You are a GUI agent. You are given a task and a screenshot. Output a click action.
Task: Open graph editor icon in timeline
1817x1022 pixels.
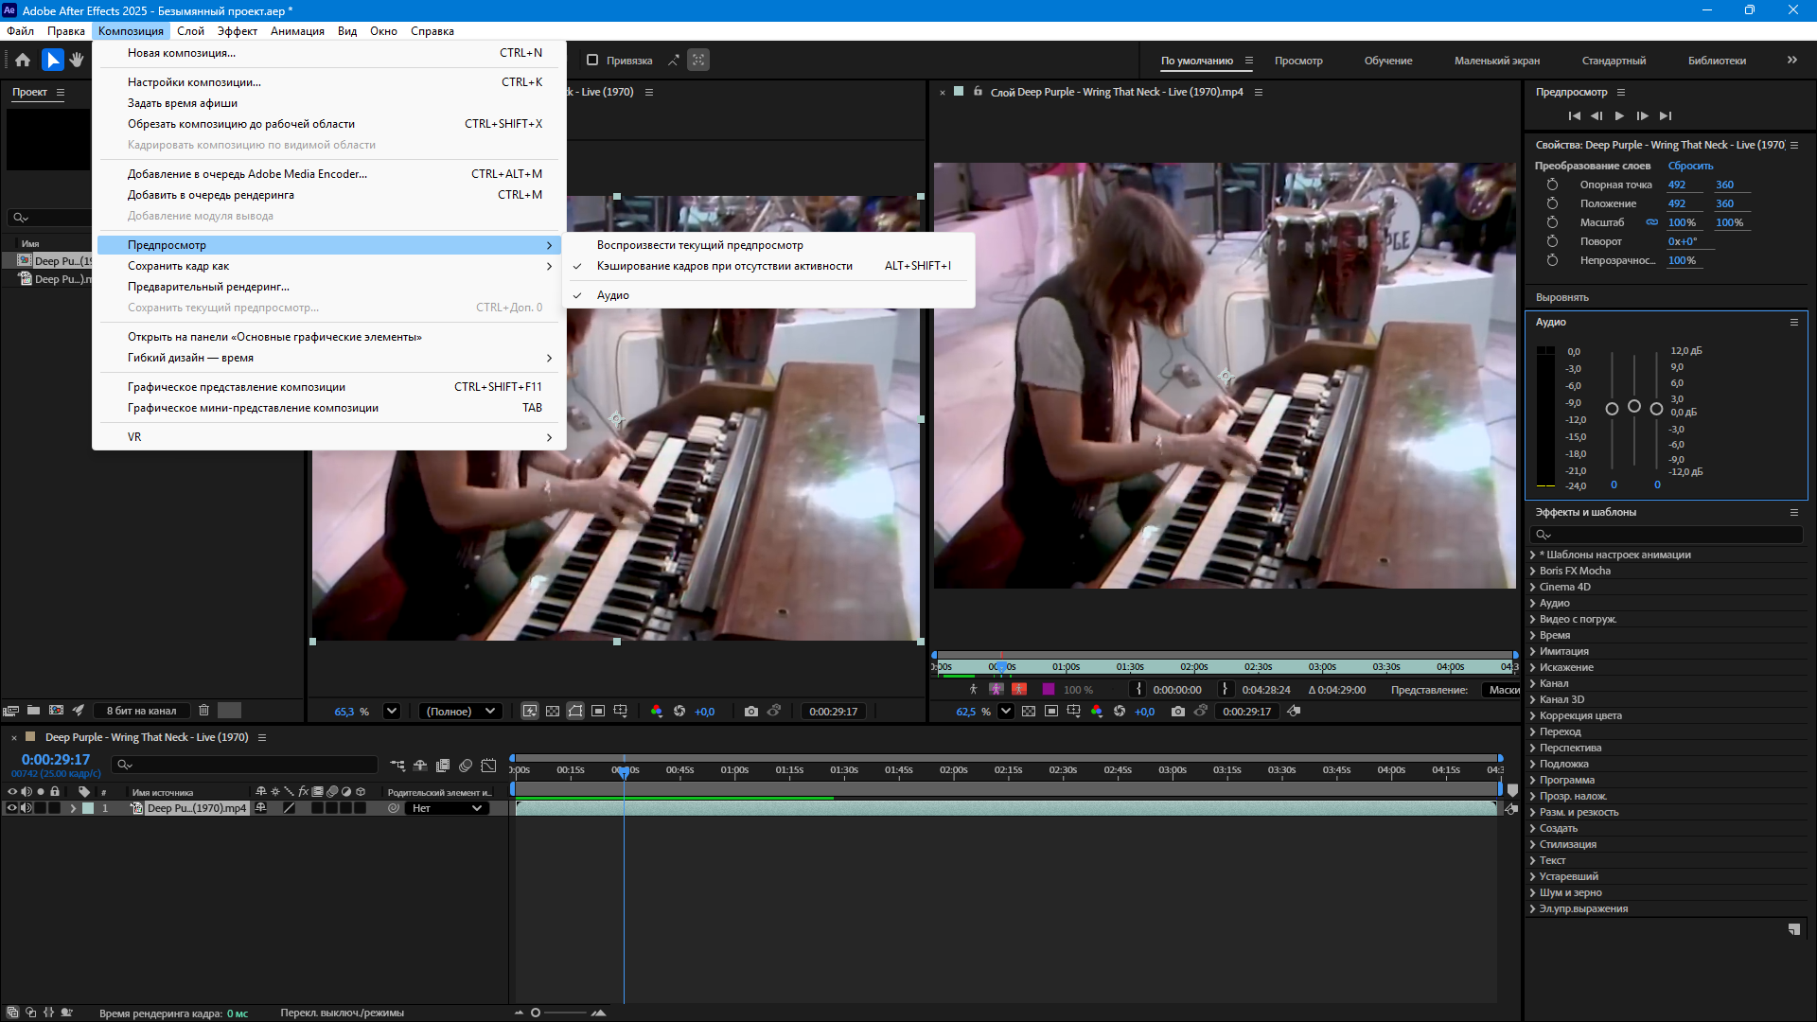point(488,766)
